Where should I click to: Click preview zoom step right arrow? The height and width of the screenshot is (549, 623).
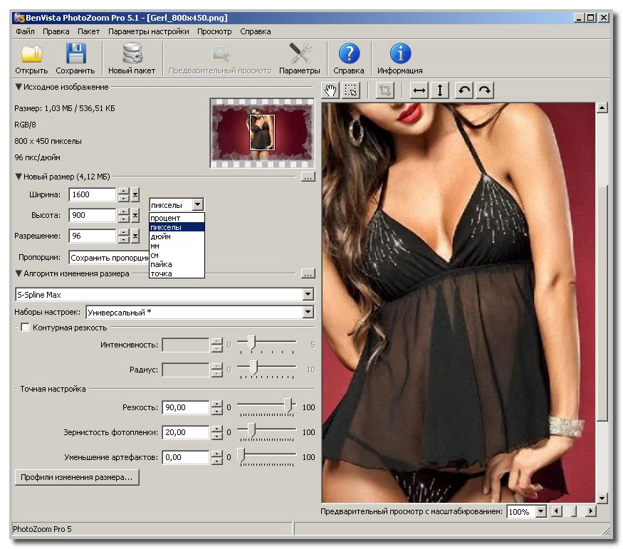click(591, 512)
